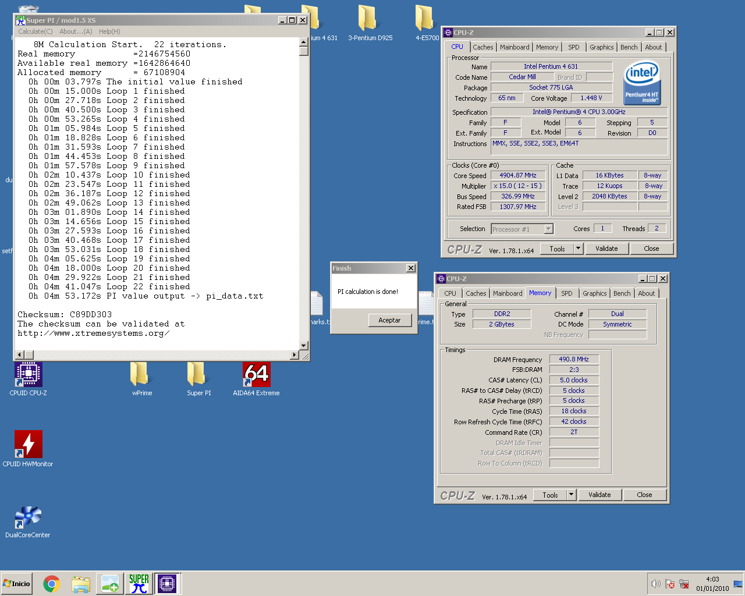Open the image app taskbar icon

click(110, 584)
